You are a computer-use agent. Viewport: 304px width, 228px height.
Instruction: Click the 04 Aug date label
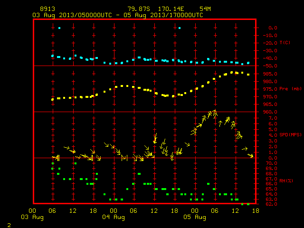coord(114,217)
